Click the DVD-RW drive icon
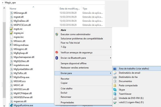 (115, 98)
